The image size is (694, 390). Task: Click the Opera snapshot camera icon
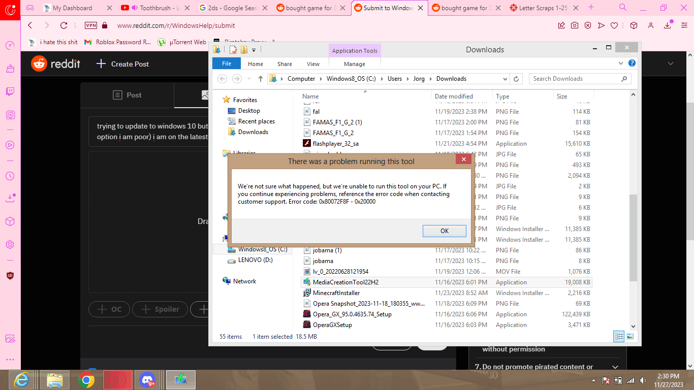(x=574, y=25)
